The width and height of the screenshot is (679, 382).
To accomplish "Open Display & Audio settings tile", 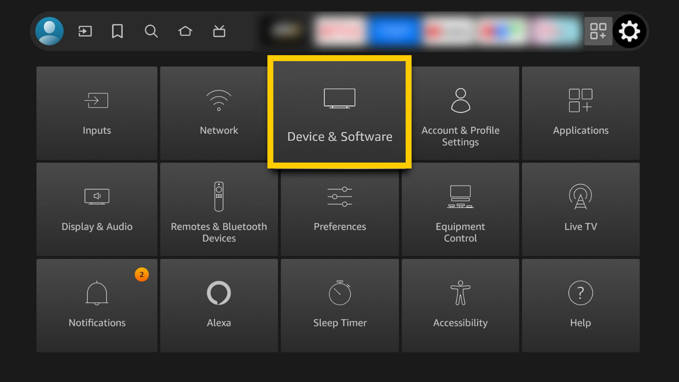I will (97, 209).
